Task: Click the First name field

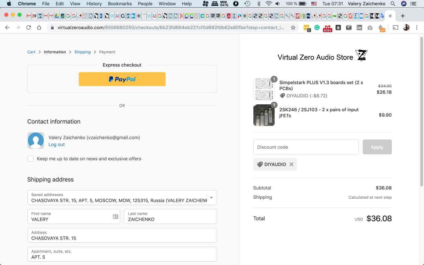Action: pyautogui.click(x=74, y=217)
